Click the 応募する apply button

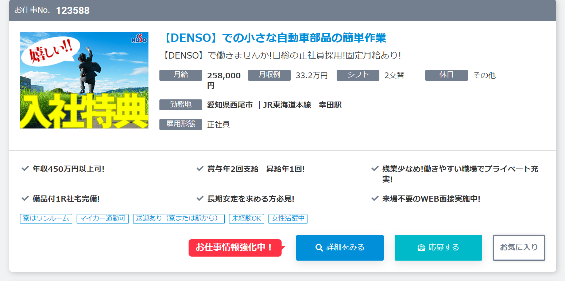coord(438,248)
